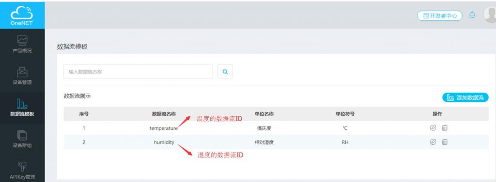Click the notification bell icon
This screenshot has height=182, width=496.
(x=472, y=15)
